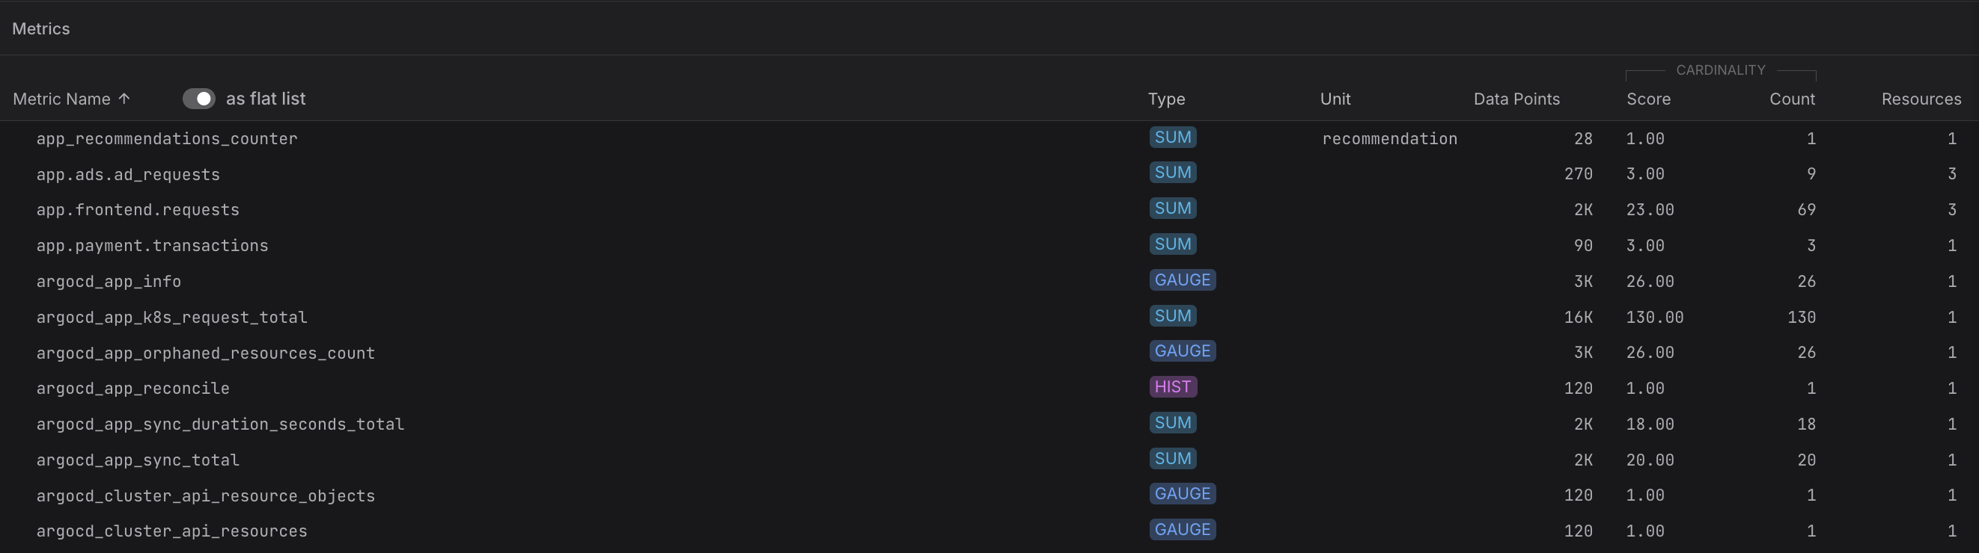
Task: Click the SUM badge for app.payment.transactions
Action: tap(1172, 244)
